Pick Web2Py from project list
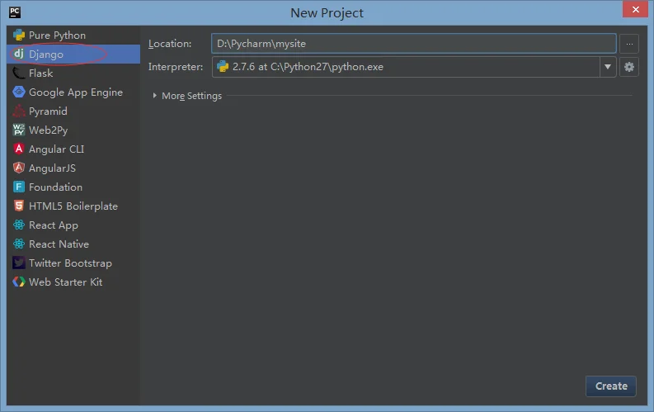 click(73, 130)
